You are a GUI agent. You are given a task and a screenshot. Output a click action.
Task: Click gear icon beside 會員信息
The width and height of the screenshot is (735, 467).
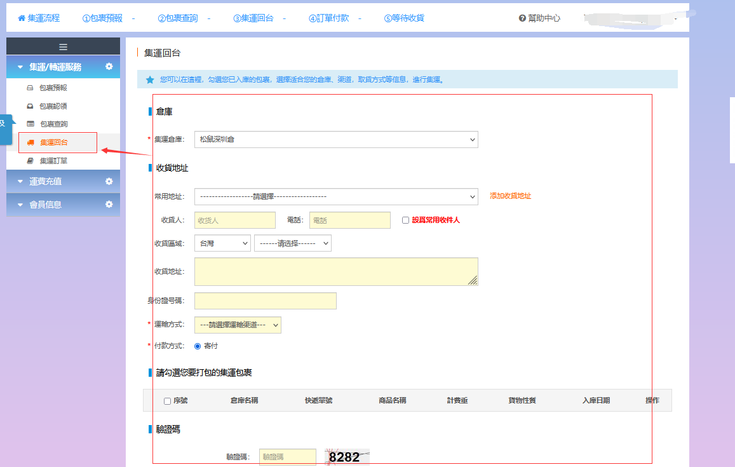109,205
